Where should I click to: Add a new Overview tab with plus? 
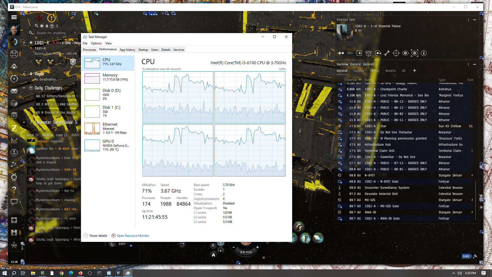click(x=415, y=71)
